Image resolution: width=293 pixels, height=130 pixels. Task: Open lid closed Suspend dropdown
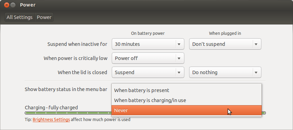pos(148,72)
